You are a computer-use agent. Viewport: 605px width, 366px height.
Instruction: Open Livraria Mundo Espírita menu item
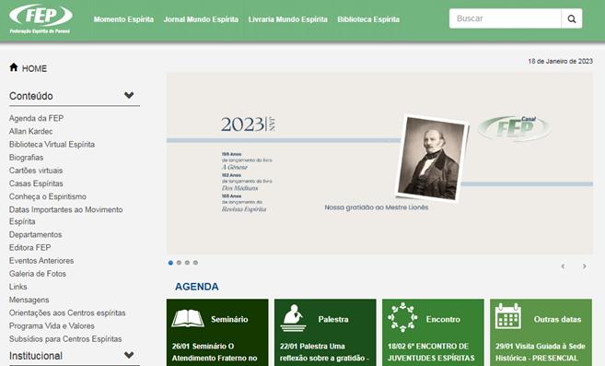[x=288, y=19]
